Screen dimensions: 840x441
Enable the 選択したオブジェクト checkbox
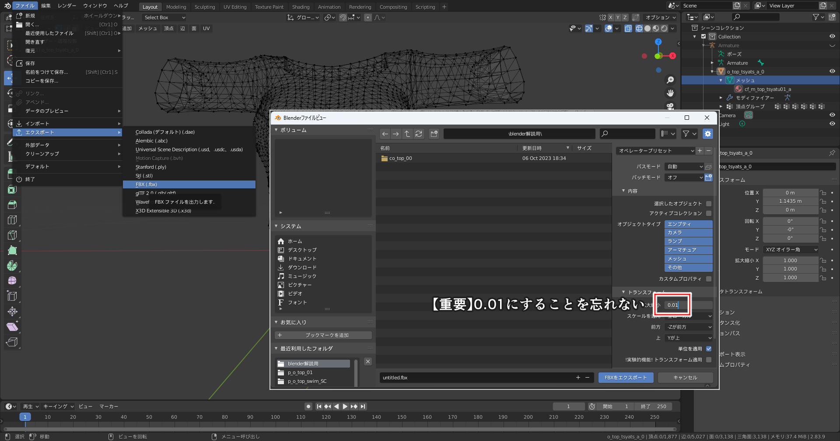[709, 204]
